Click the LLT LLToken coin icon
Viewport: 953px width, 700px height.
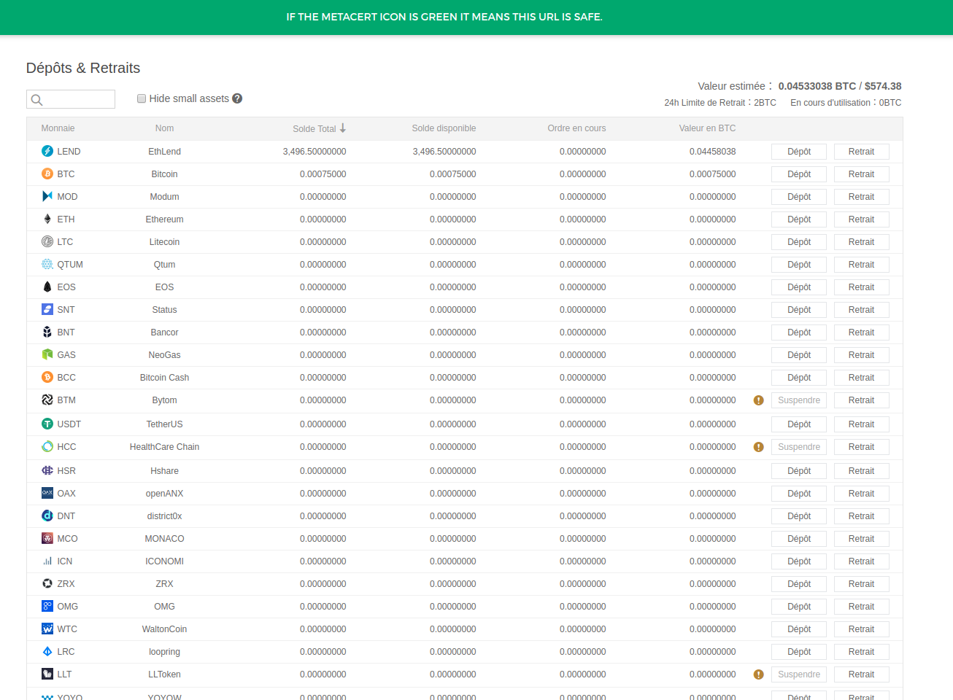pyautogui.click(x=47, y=674)
